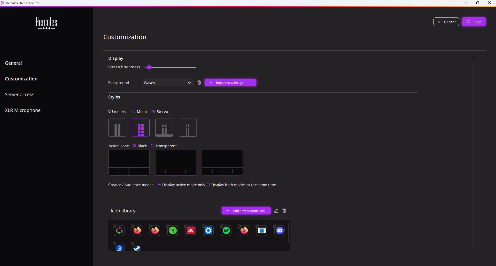Viewport: 496px width, 266px height.
Task: Click Import new image button
Action: pos(230,83)
